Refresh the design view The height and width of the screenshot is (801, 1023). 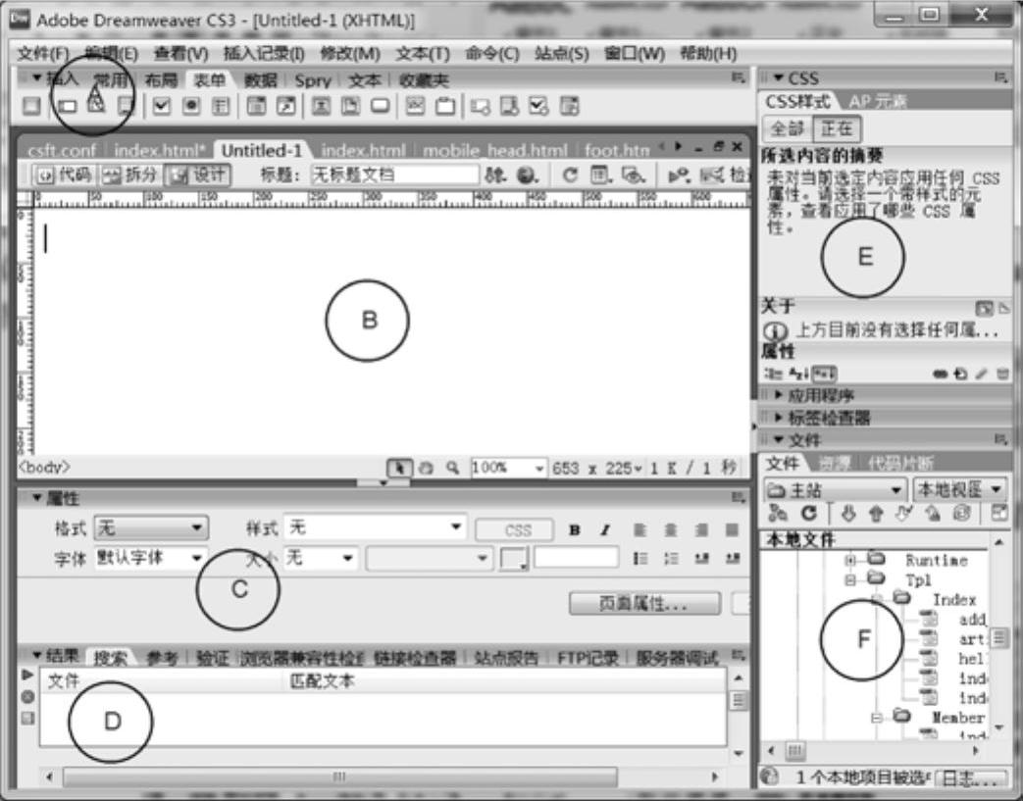[x=570, y=175]
